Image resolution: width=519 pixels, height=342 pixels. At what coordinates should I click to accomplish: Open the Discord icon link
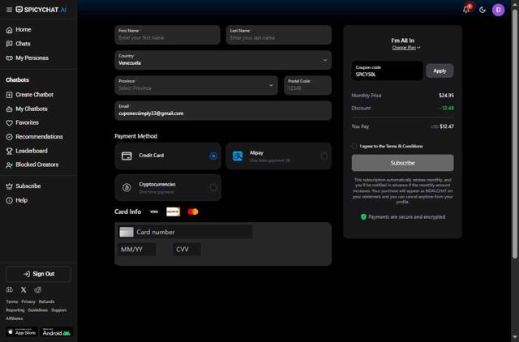coord(10,290)
